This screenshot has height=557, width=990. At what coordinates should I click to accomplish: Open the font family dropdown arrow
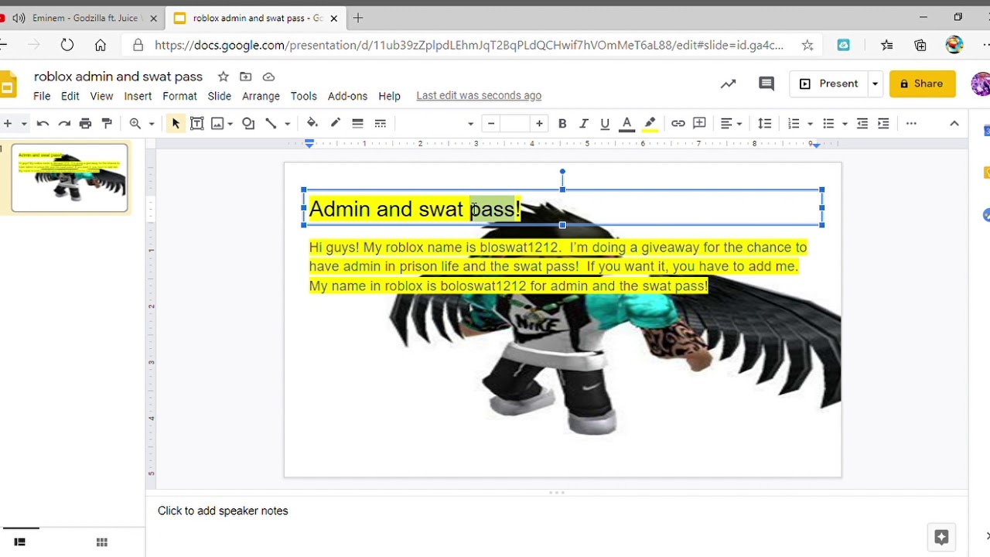coord(469,124)
